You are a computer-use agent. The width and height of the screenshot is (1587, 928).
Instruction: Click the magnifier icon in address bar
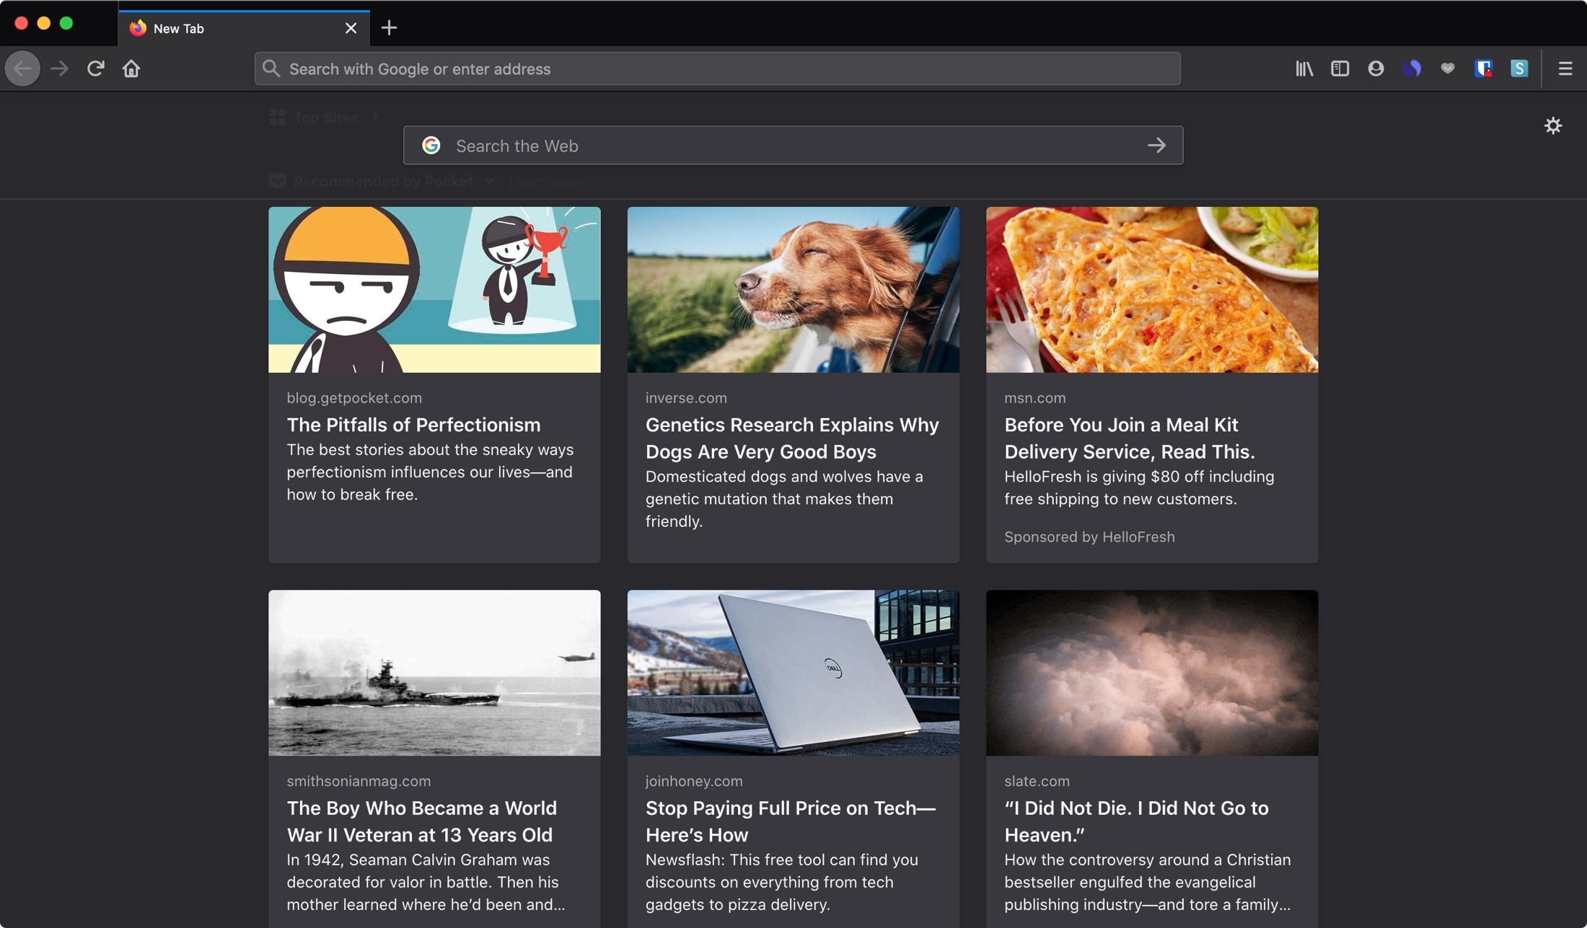click(271, 69)
